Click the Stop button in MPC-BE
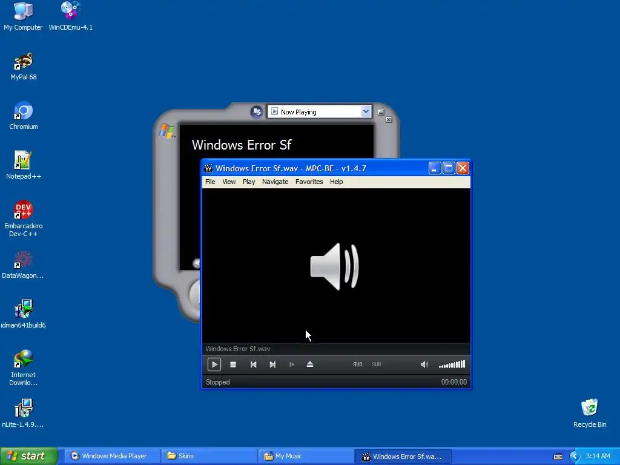 point(233,364)
